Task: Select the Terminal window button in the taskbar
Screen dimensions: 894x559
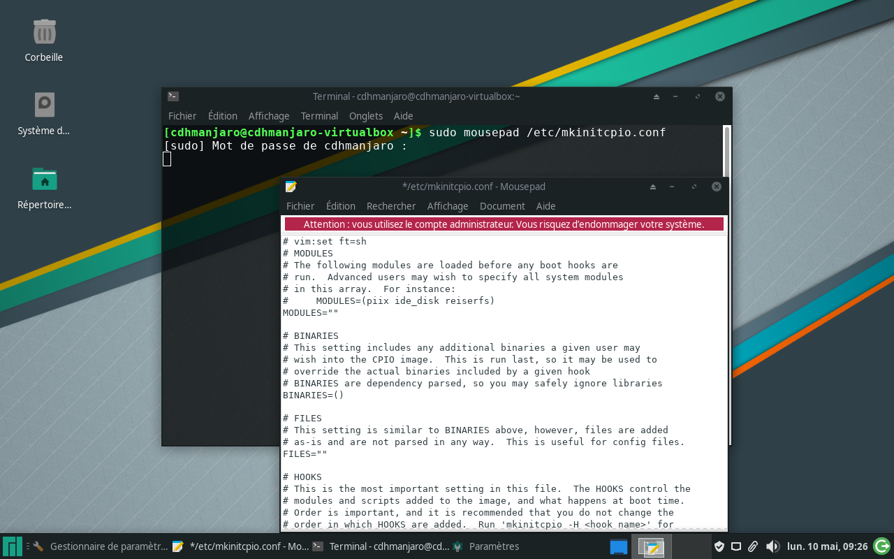Action: click(x=381, y=546)
